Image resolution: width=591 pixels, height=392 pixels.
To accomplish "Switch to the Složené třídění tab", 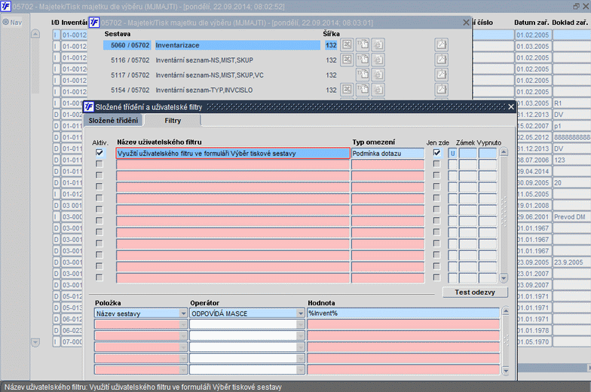I will pos(113,121).
